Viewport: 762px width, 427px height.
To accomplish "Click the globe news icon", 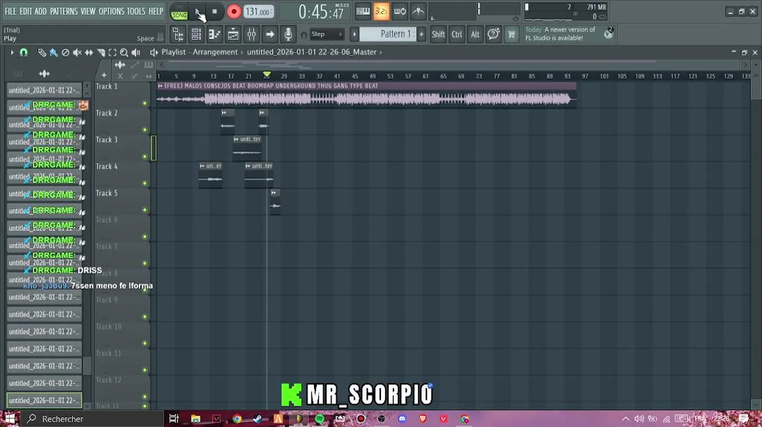I will click(x=608, y=34).
